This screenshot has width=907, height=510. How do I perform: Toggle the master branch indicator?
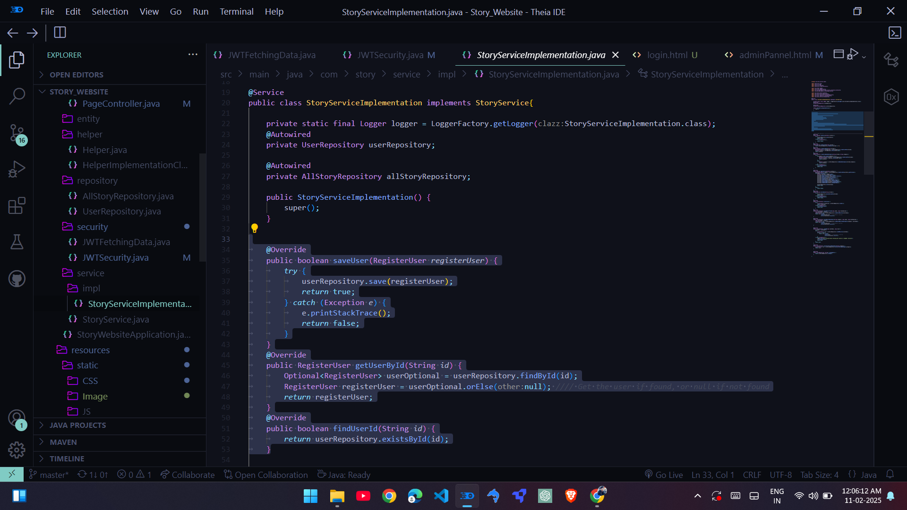click(49, 475)
